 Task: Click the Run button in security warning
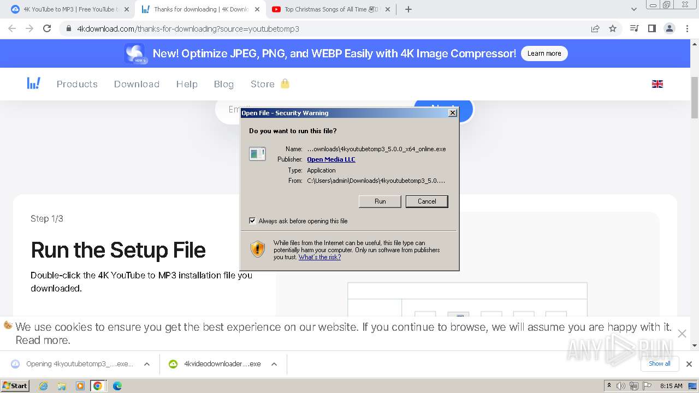380,201
